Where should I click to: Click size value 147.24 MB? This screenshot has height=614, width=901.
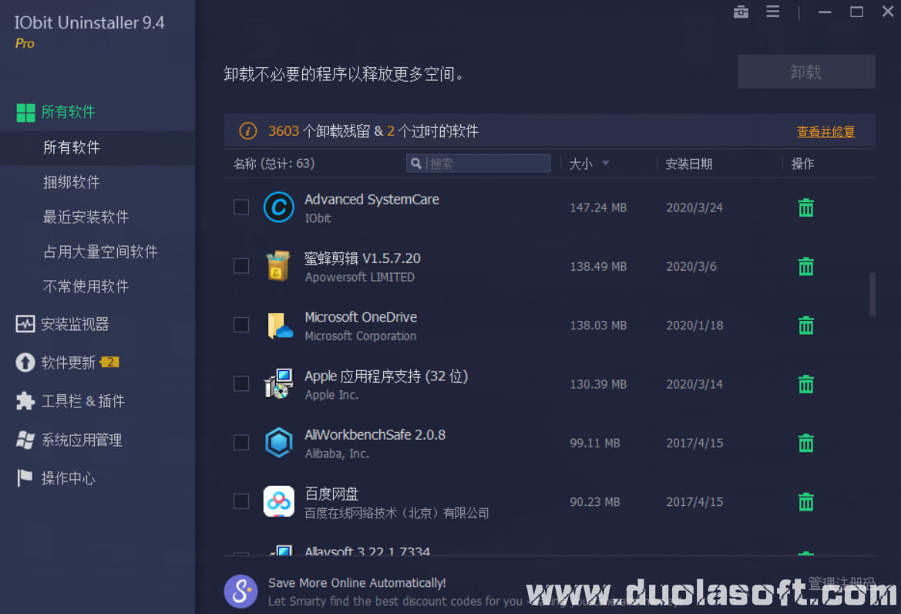point(598,207)
